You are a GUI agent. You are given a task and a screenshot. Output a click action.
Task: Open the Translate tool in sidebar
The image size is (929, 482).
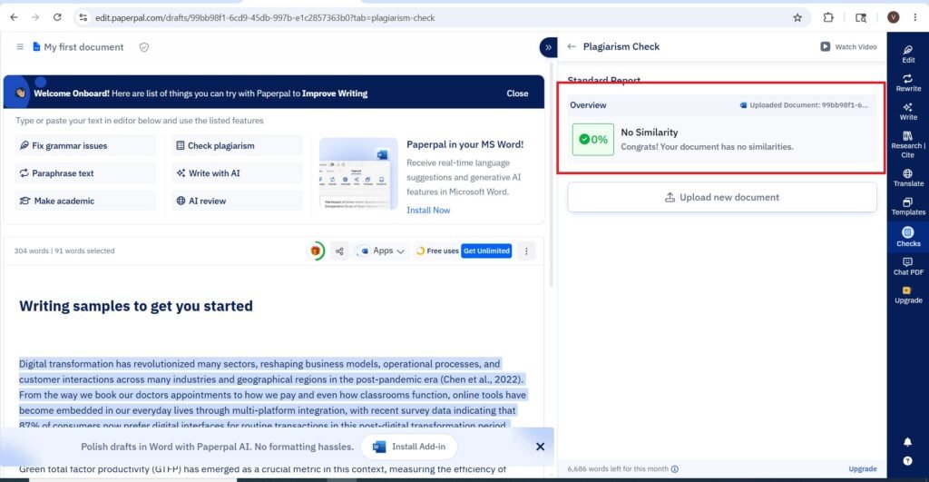908,177
